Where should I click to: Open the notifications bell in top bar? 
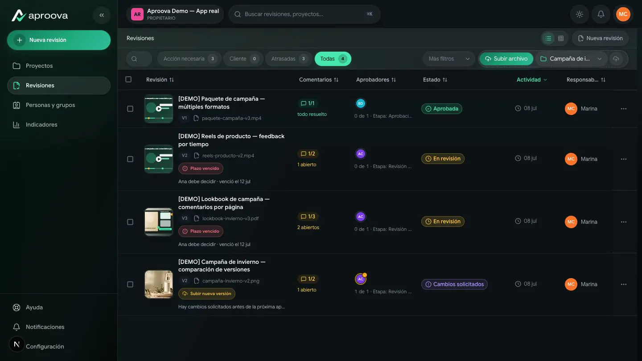(601, 14)
